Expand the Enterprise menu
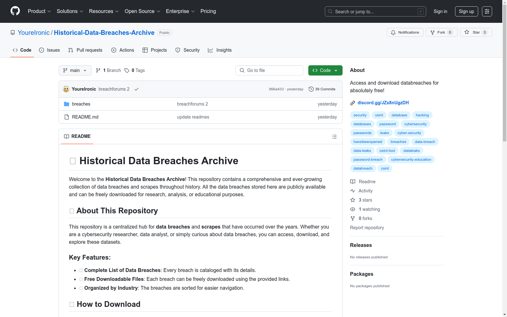This screenshot has height=317, width=507. 180,11
